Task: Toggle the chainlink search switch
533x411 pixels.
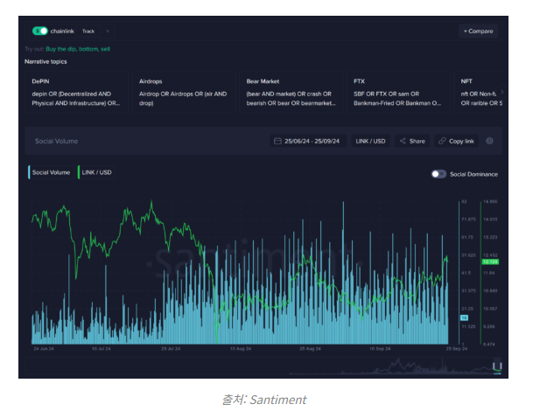Action: tap(40, 31)
